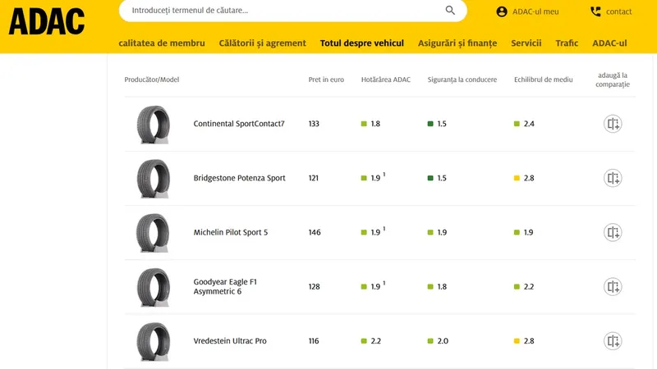657x369 pixels.
Task: Add Michelin Pilot Sport 5 to comparison
Action: [613, 233]
